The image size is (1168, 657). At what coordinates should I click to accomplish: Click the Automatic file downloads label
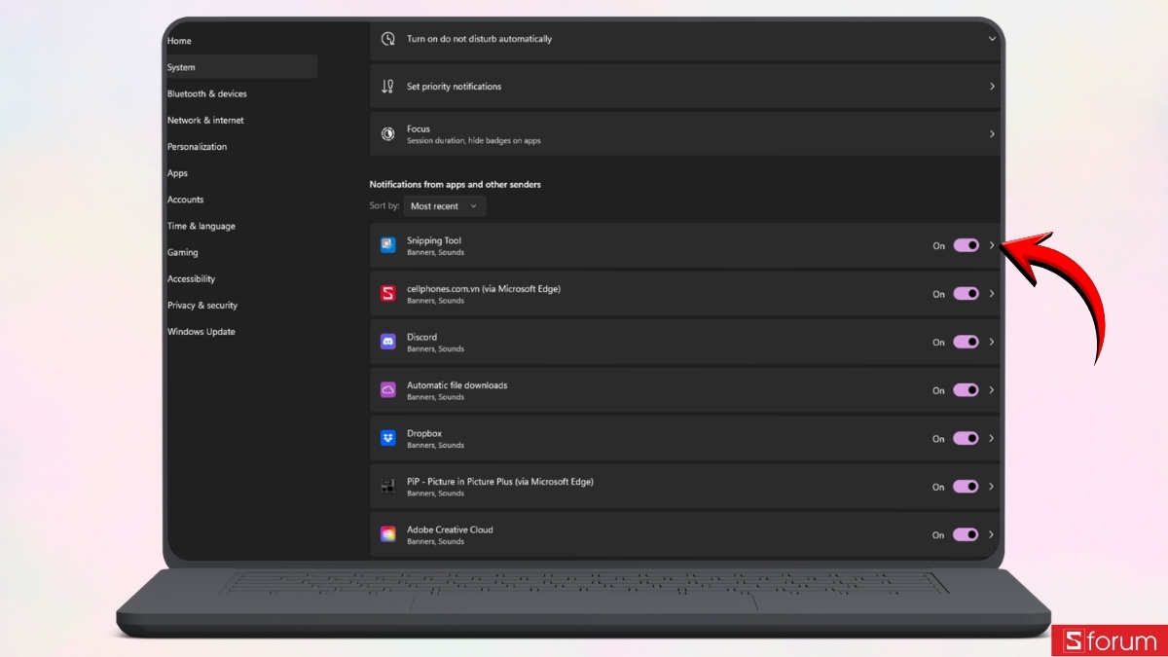456,385
